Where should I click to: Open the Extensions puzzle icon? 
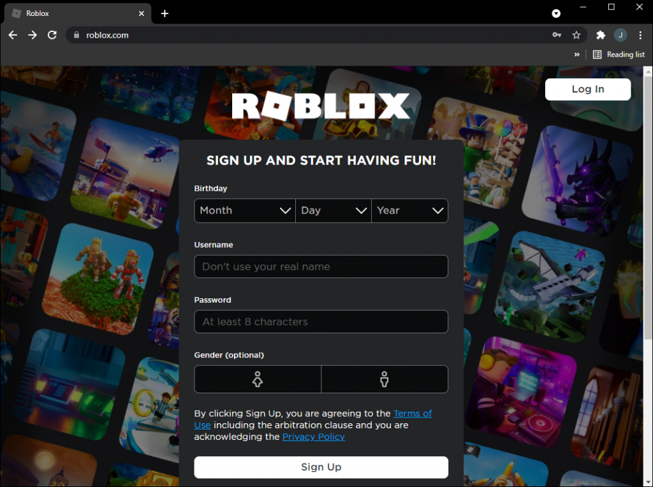pos(601,35)
